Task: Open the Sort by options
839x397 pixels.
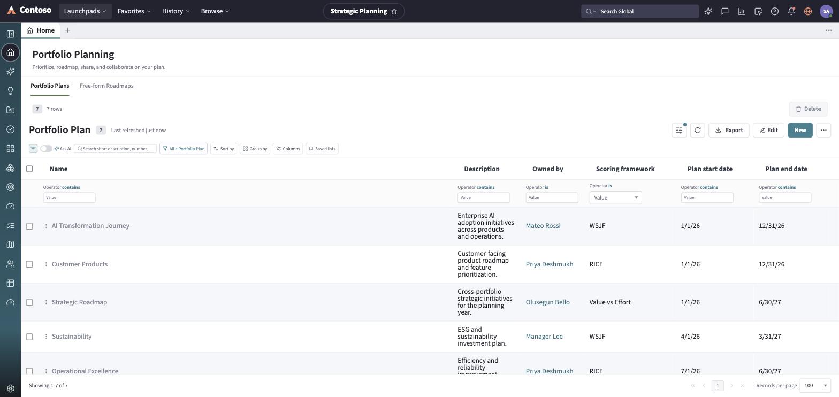Action: pyautogui.click(x=224, y=149)
